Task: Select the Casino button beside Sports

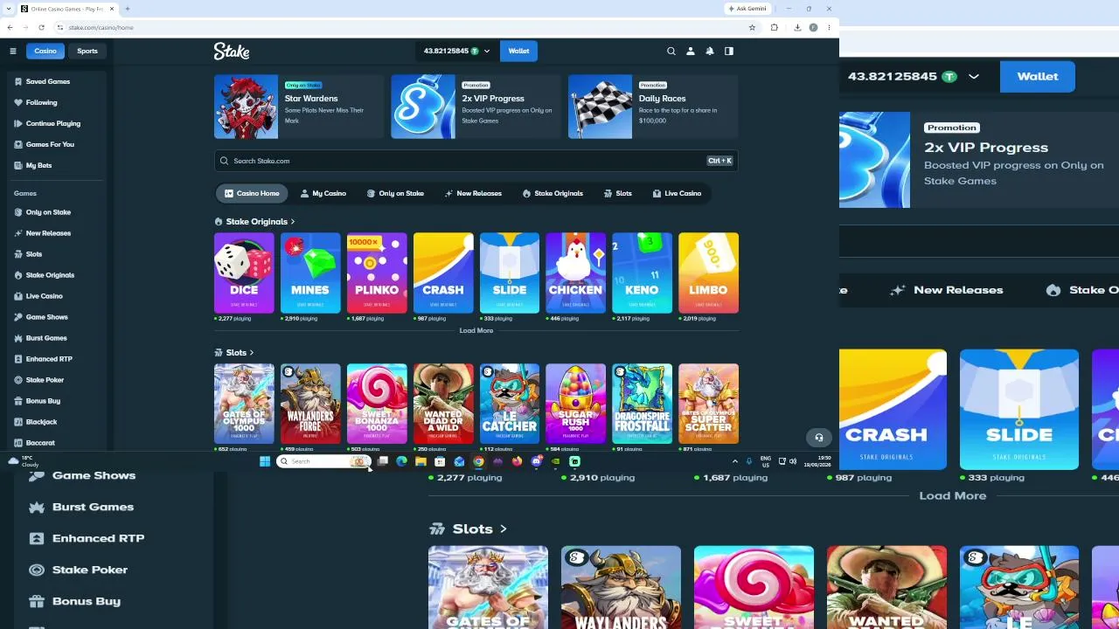Action: point(45,51)
